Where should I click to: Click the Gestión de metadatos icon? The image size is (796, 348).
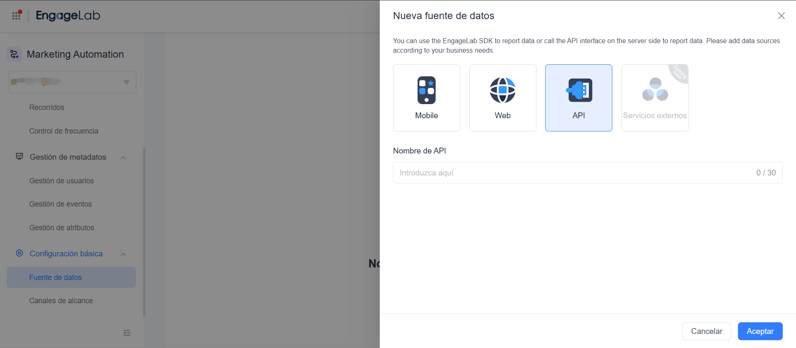(x=19, y=157)
